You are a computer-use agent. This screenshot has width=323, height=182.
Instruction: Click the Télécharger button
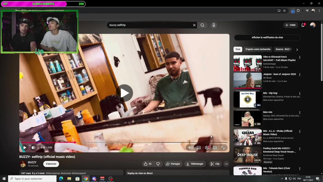click(195, 164)
